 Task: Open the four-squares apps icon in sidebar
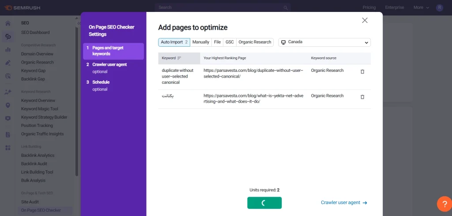coord(8,148)
